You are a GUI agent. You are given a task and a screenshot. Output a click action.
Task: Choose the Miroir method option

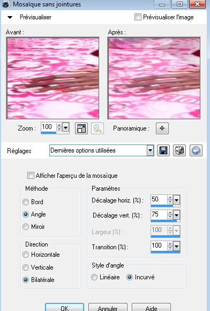(x=26, y=227)
